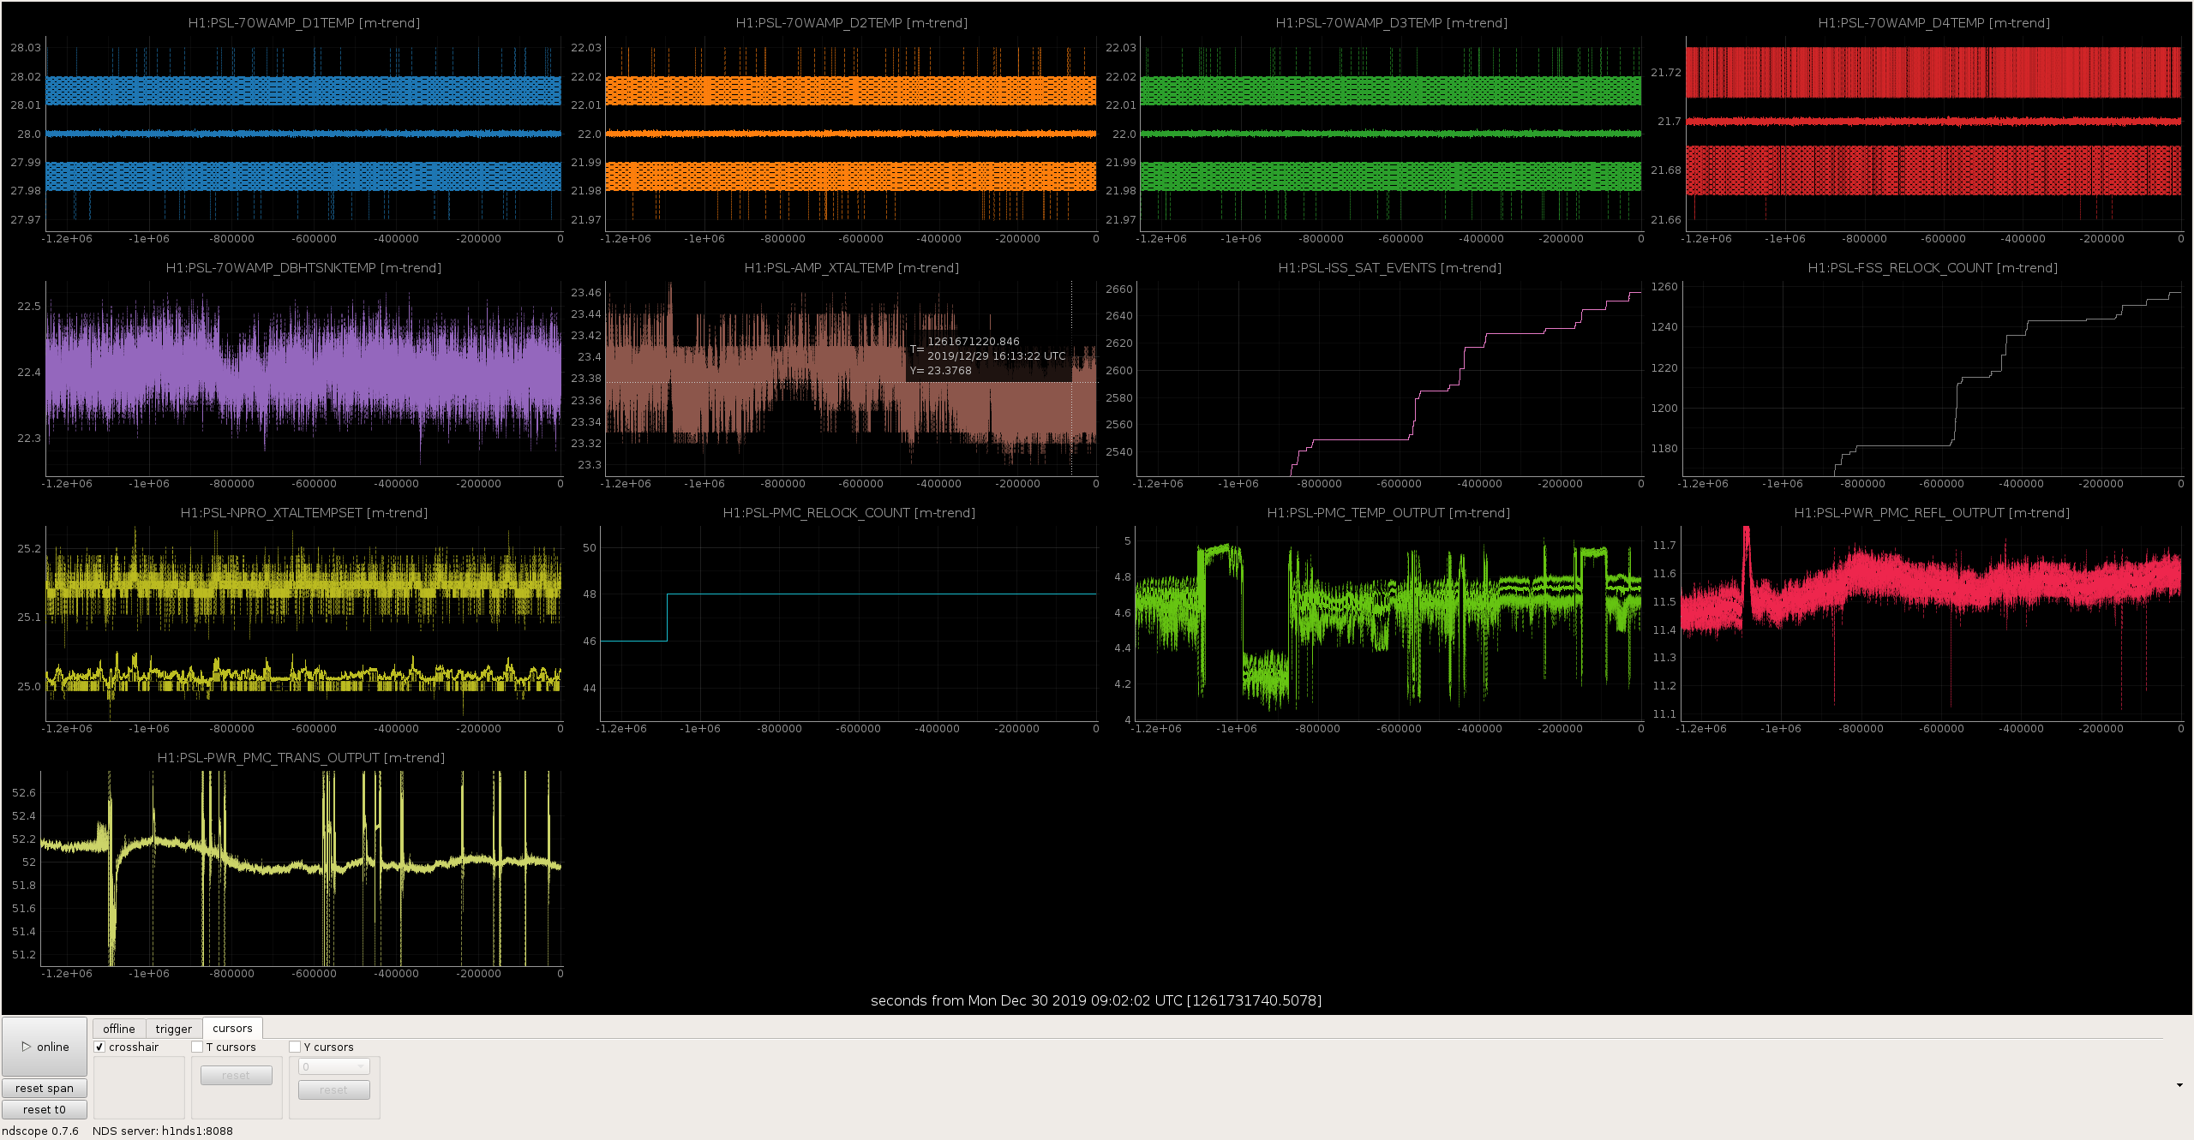Expand the panel arrow at right edge
Image resolution: width=2194 pixels, height=1140 pixels.
[2179, 1085]
